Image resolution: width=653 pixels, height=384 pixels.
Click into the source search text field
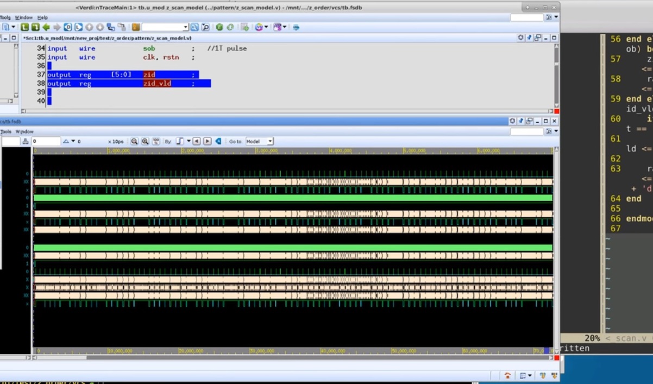click(161, 27)
